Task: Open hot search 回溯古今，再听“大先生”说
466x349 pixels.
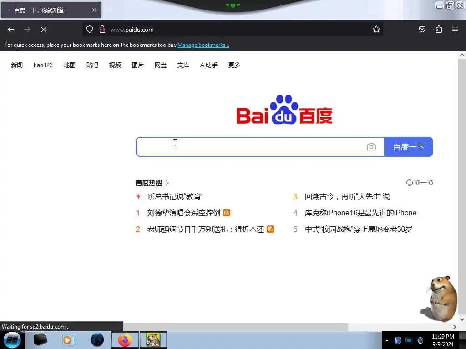Action: 347,197
